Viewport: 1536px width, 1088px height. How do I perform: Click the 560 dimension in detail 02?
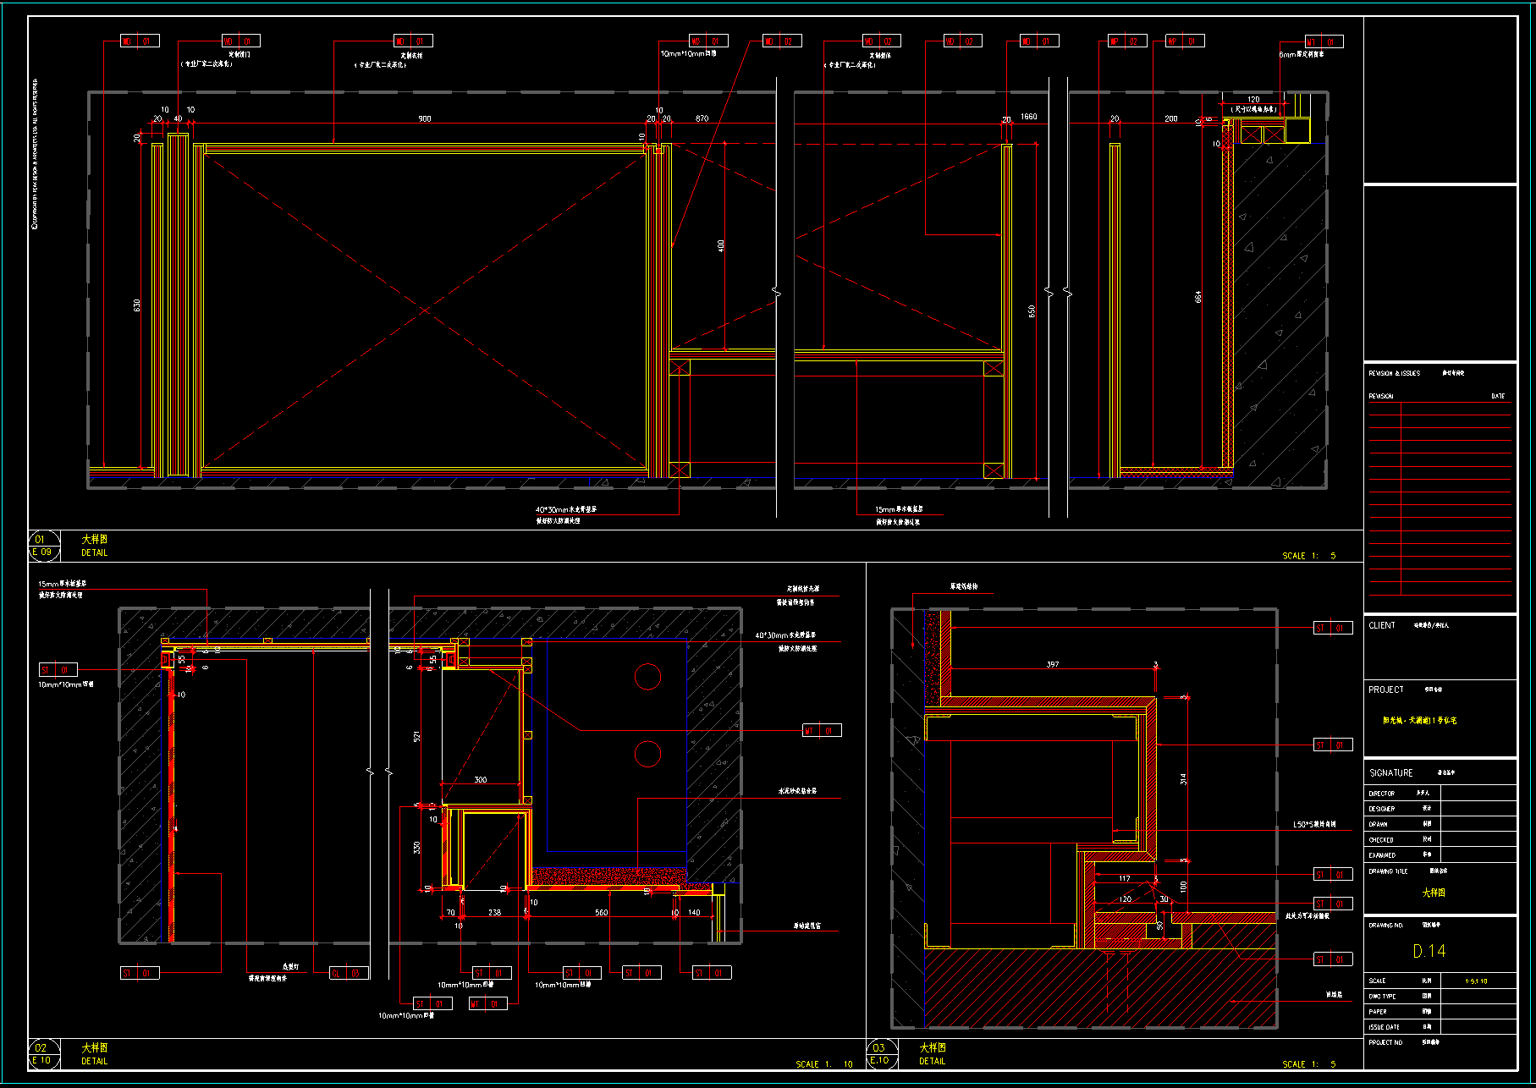(x=601, y=913)
